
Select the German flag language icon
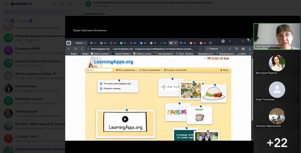click(x=209, y=59)
